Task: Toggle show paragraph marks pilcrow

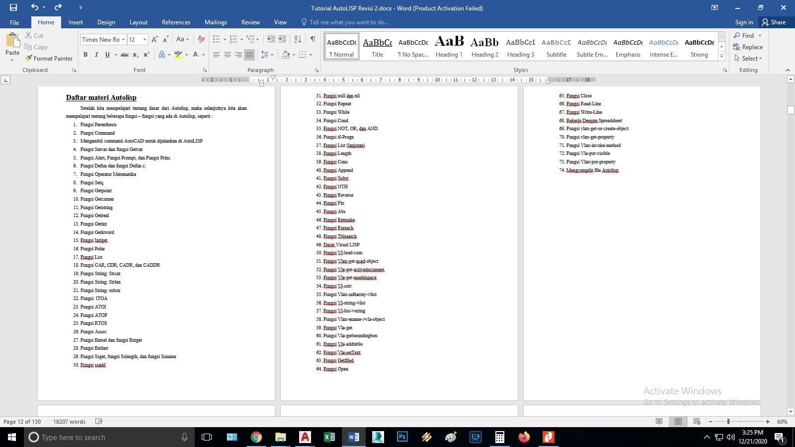Action: [313, 39]
